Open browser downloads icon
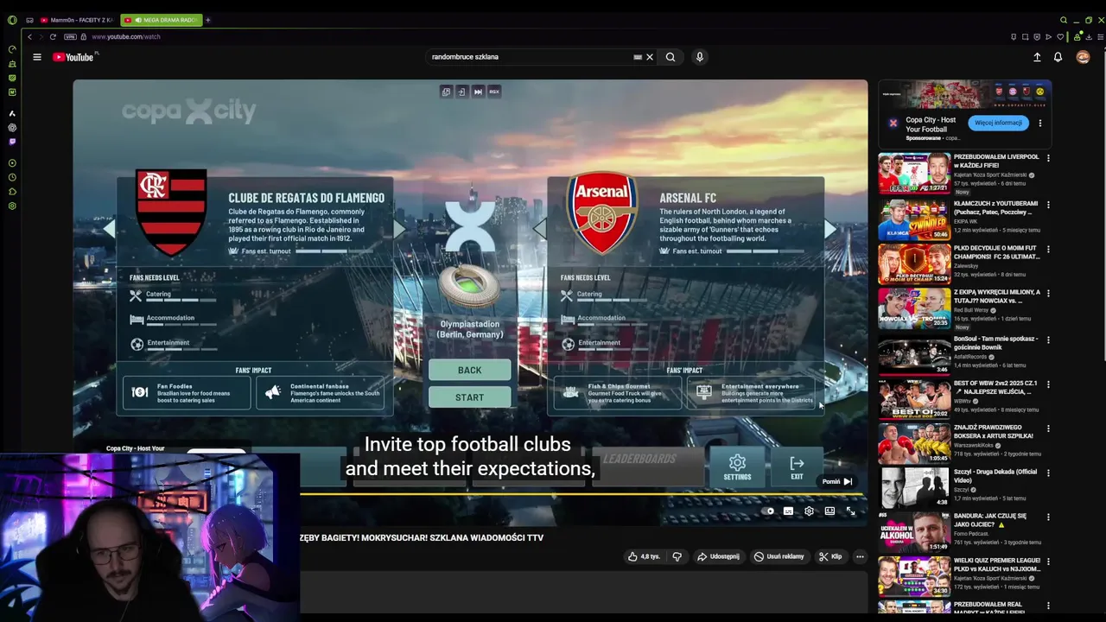Image resolution: width=1106 pixels, height=622 pixels. click(1089, 37)
